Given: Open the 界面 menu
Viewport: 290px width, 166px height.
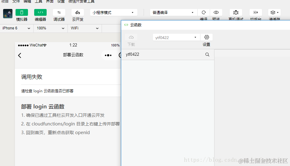Looking at the screenshot, I should coord(49,2).
